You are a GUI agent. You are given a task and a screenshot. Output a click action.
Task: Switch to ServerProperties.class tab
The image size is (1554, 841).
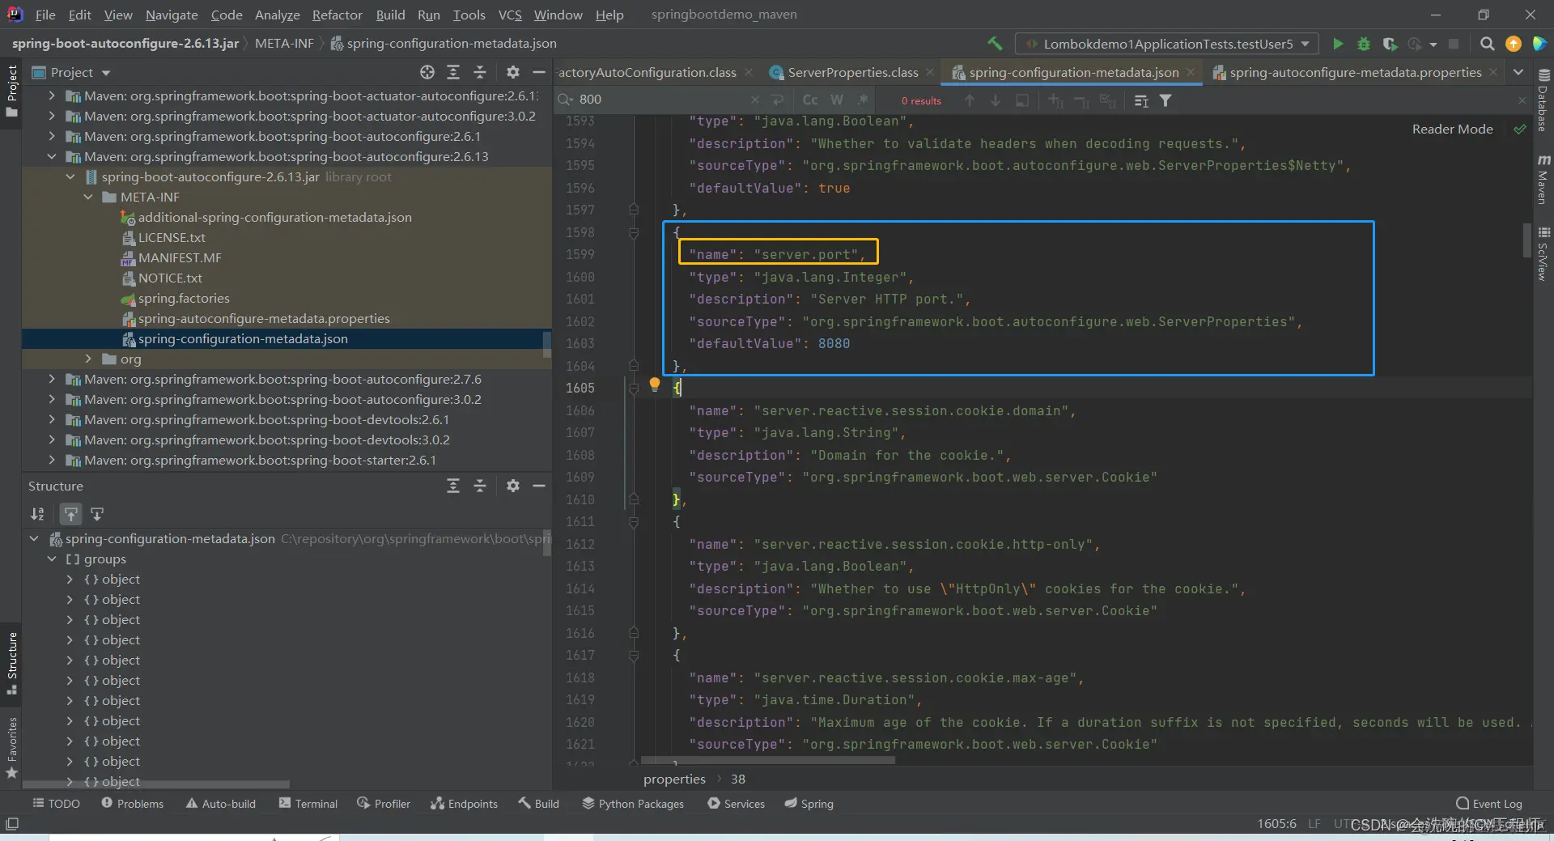[x=852, y=73]
